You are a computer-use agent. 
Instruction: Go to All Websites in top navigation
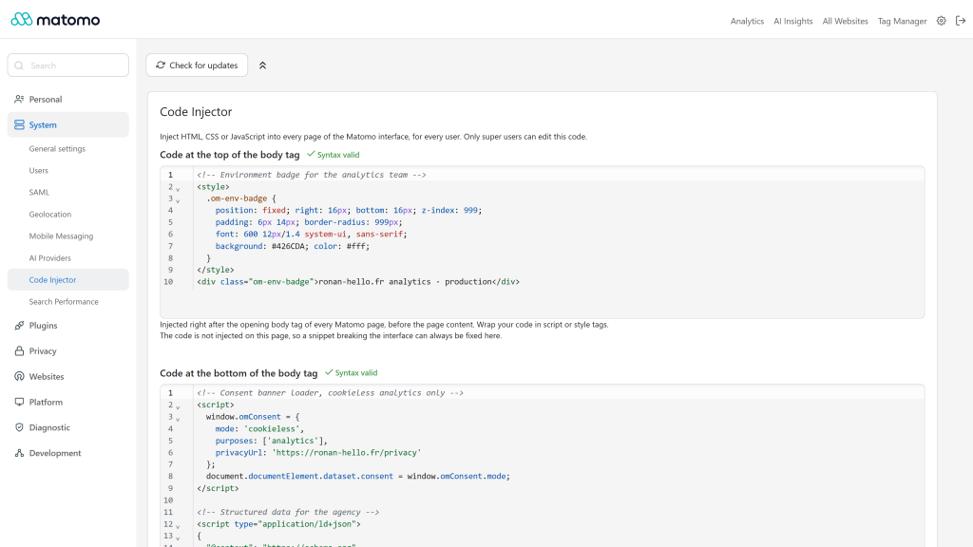pos(845,21)
